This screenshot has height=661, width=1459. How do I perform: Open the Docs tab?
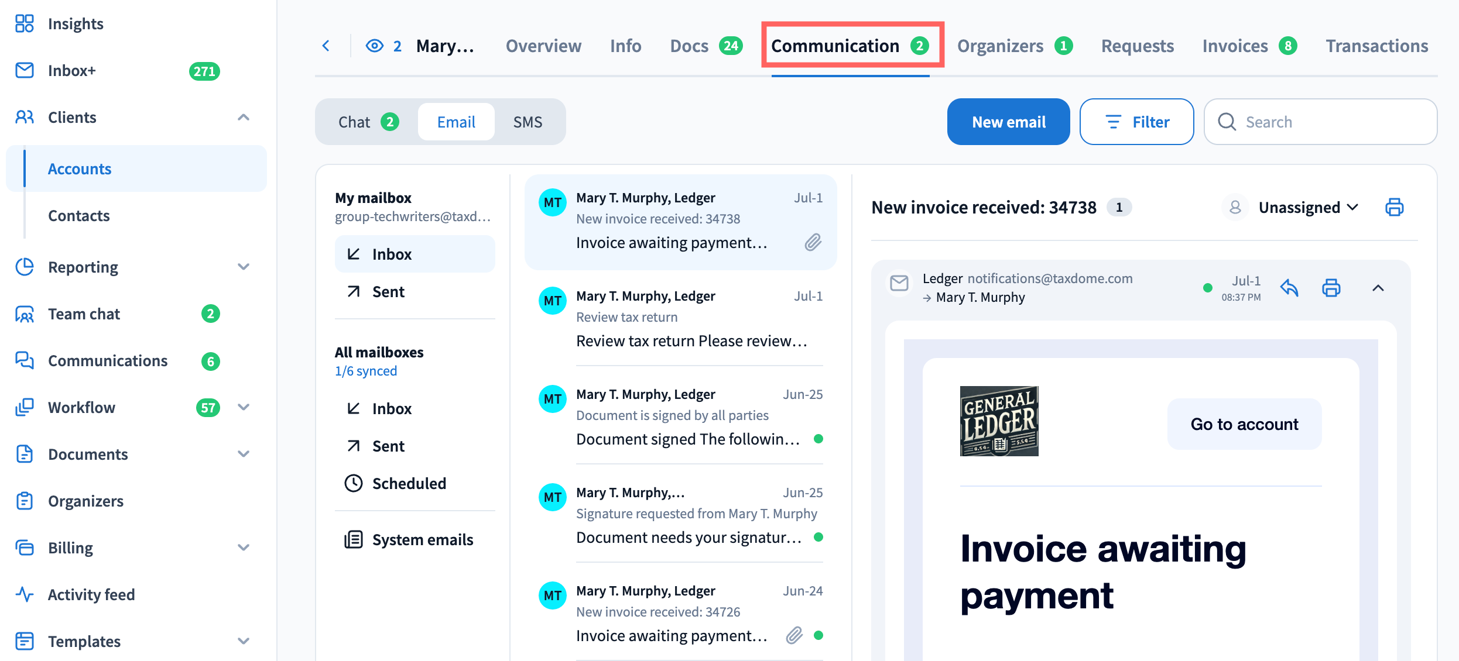(706, 46)
